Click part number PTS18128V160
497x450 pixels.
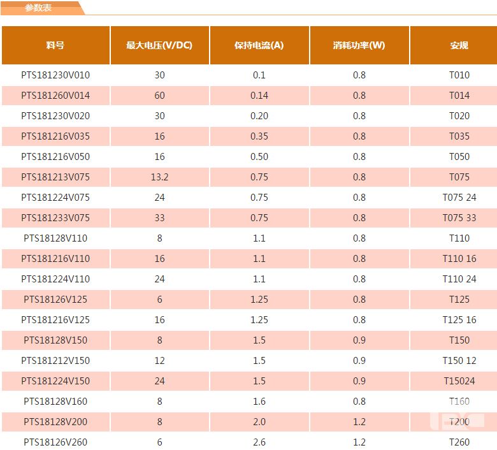coord(55,402)
